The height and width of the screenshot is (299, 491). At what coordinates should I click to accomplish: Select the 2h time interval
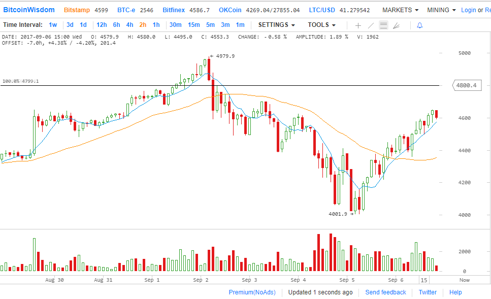tap(143, 25)
